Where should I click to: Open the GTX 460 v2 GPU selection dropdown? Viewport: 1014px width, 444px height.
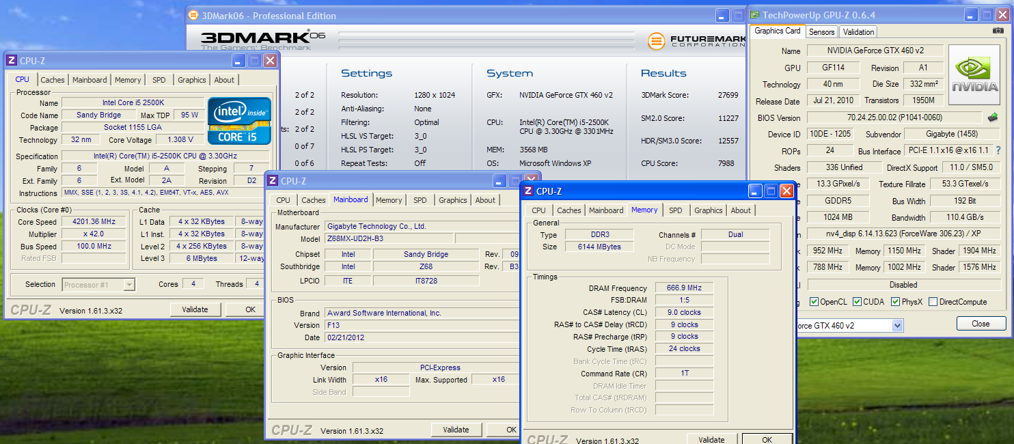pyautogui.click(x=897, y=326)
